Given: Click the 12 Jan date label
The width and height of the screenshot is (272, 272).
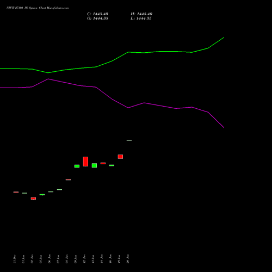Looking at the screenshot, I should click(x=84, y=259).
